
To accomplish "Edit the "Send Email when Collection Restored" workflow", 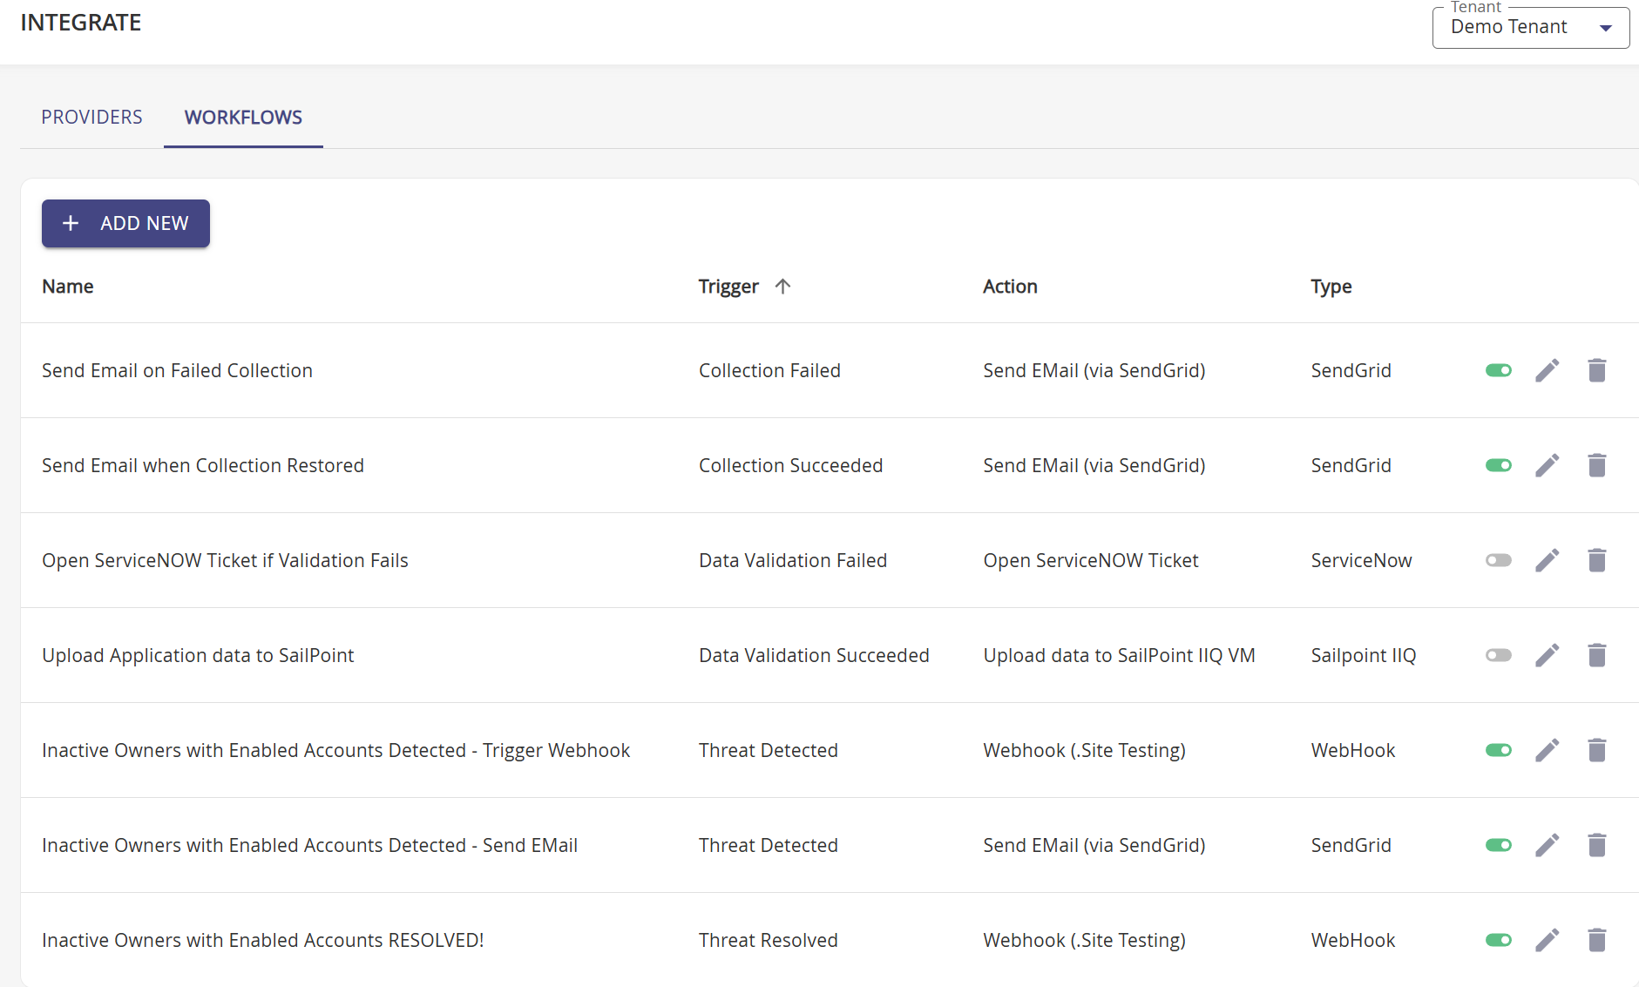I will coord(1548,465).
